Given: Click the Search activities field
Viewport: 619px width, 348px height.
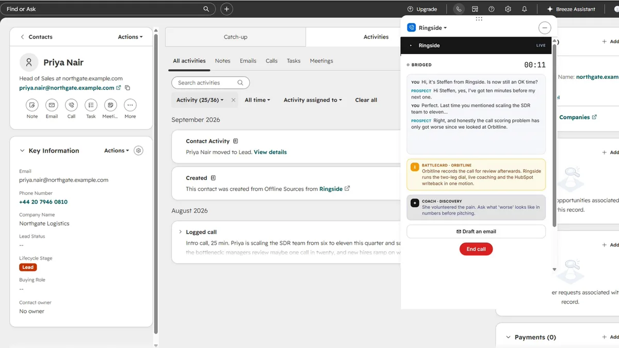Looking at the screenshot, I should 210,82.
